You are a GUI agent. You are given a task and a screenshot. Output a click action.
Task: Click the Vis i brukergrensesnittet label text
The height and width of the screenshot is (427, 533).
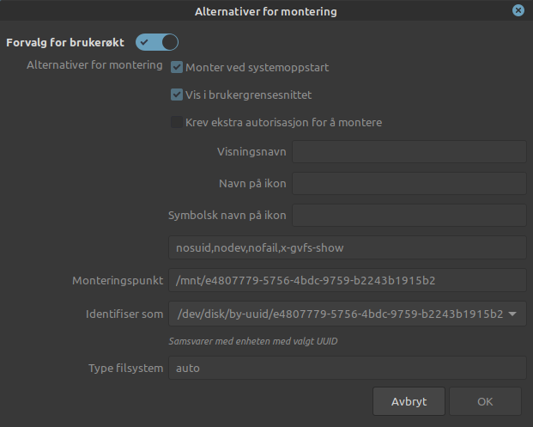pyautogui.click(x=249, y=95)
